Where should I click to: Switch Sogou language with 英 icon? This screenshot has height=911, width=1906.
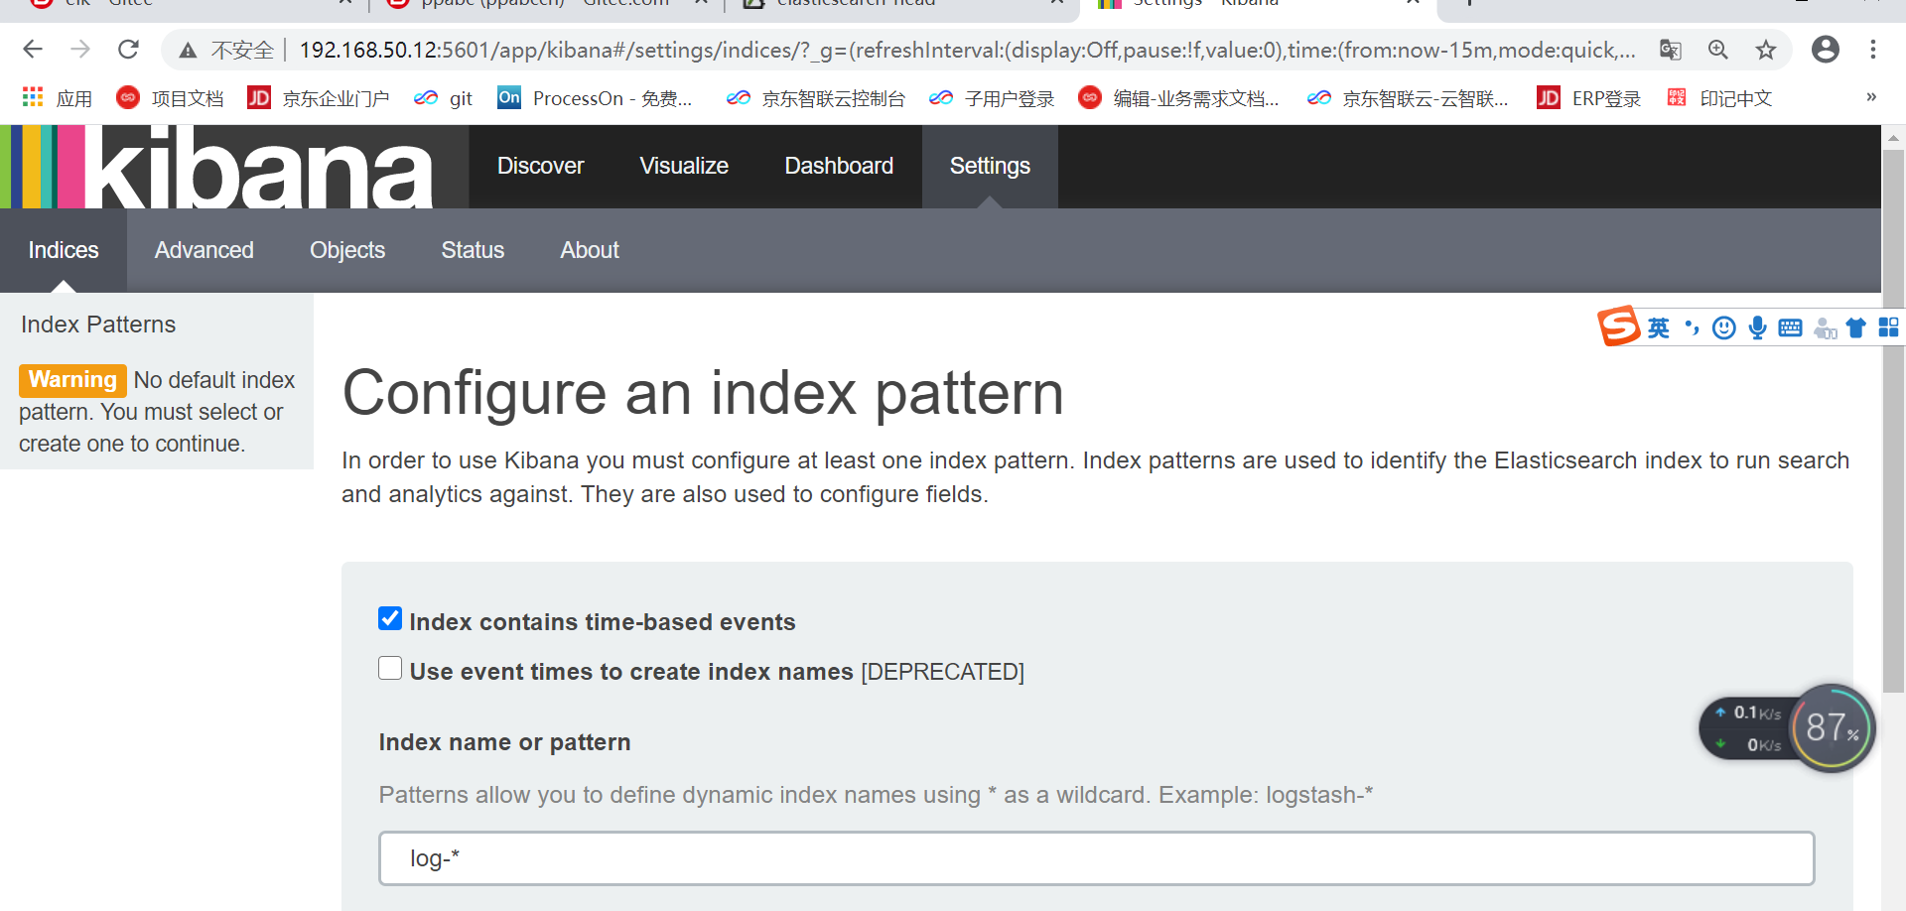1659,327
